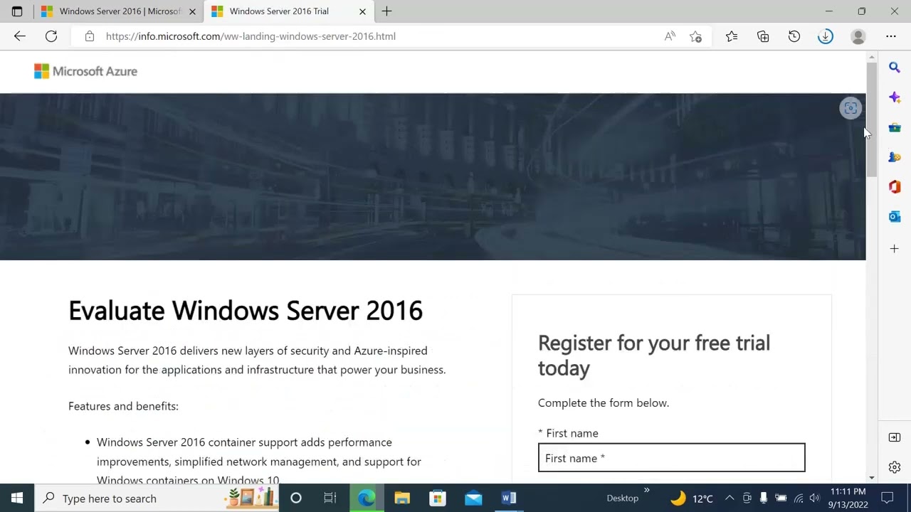Open the Downloads panel
This screenshot has width=911, height=512.
click(x=826, y=36)
